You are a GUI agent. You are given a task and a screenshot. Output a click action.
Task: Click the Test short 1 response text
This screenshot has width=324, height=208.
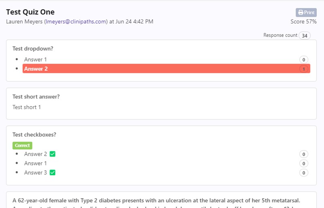point(27,107)
